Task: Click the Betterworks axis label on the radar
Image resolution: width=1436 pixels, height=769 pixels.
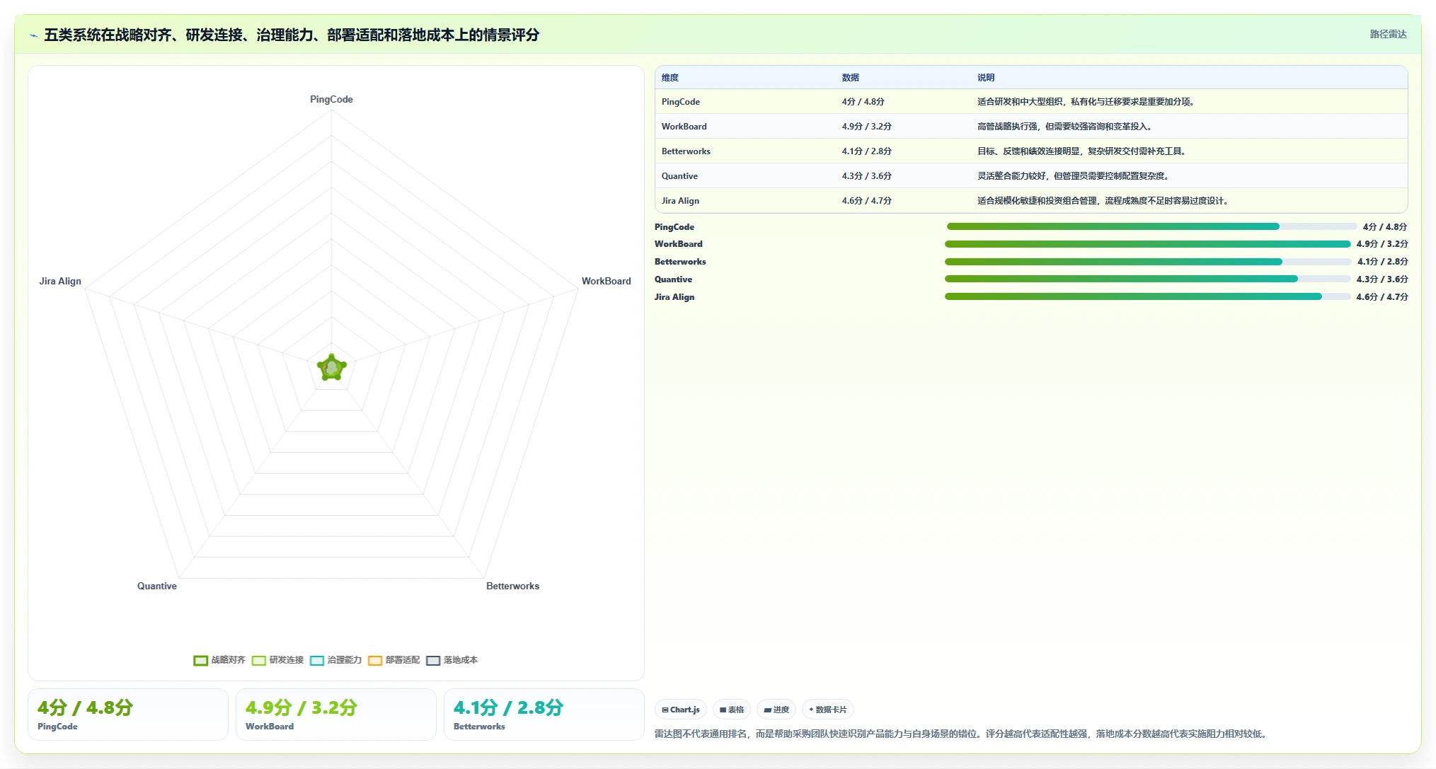Action: (512, 586)
